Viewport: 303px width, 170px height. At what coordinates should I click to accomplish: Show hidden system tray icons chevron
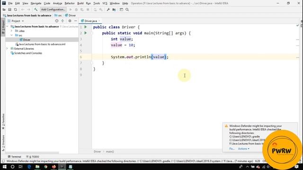(x=247, y=167)
